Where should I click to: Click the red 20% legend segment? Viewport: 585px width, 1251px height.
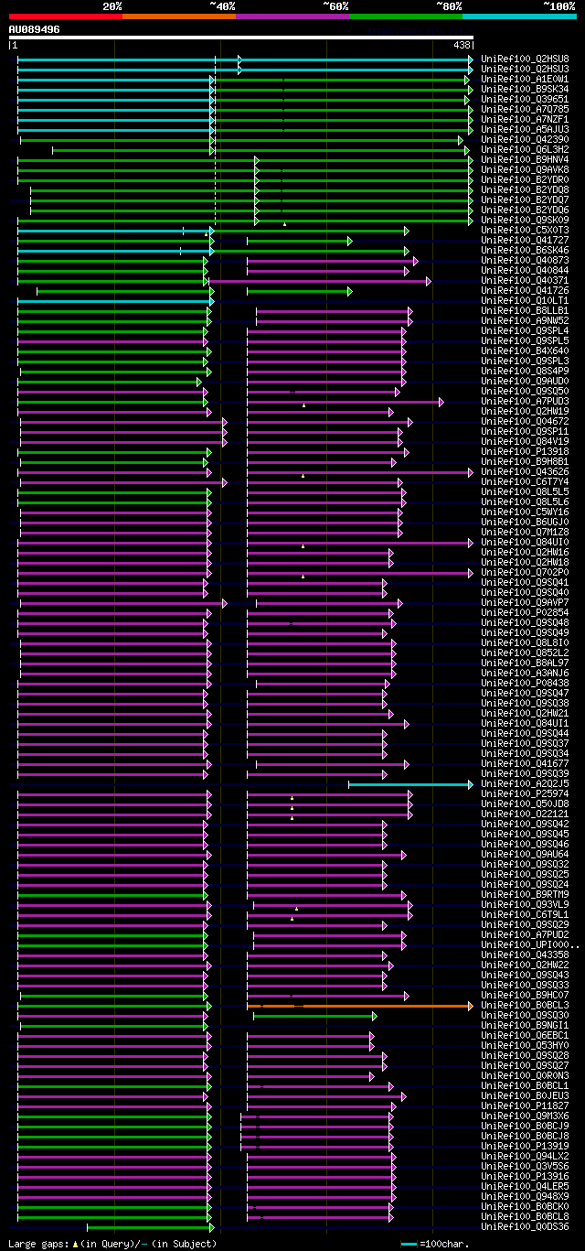65,16
